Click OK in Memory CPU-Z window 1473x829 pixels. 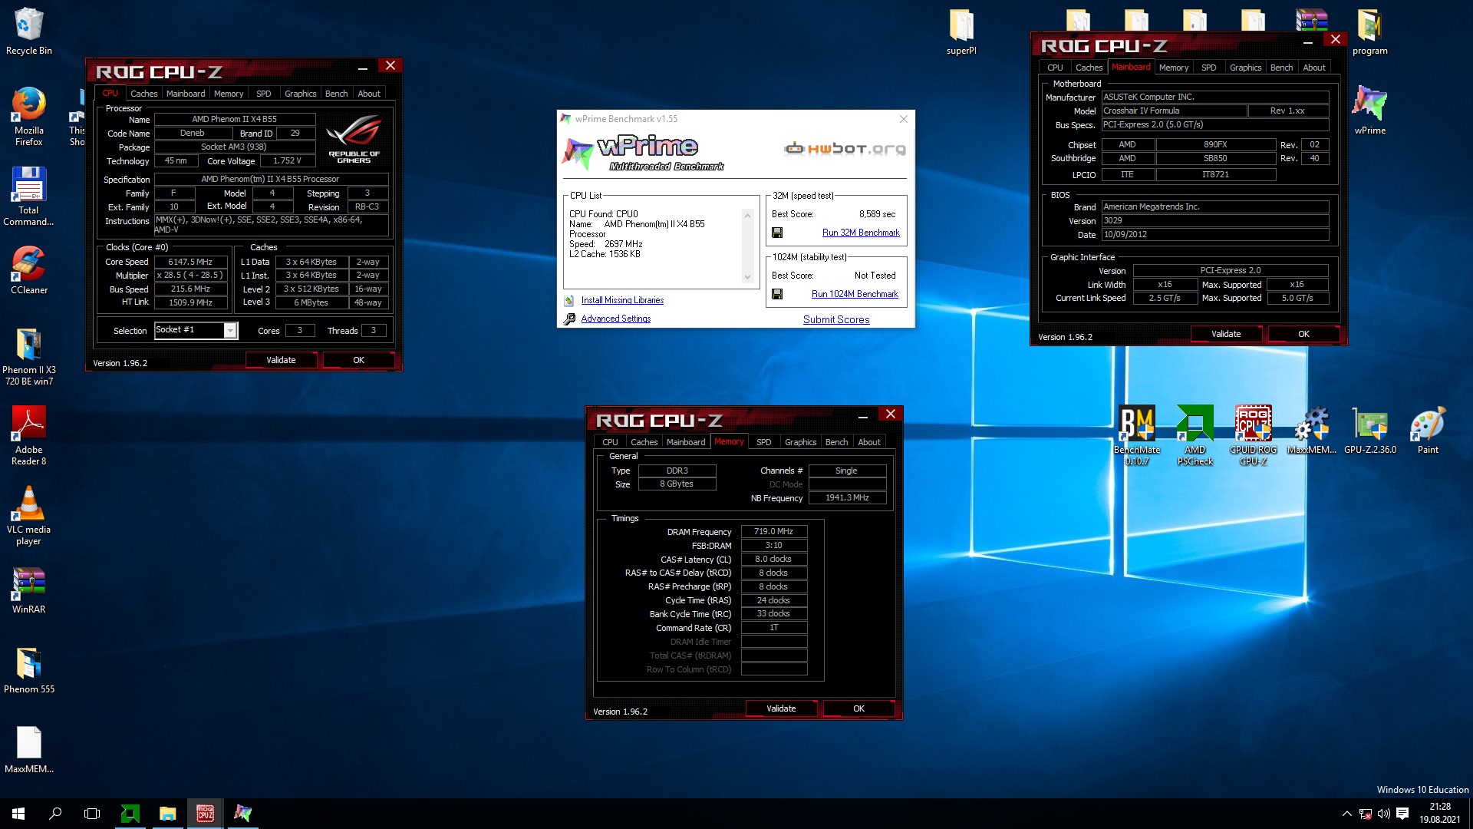(858, 708)
